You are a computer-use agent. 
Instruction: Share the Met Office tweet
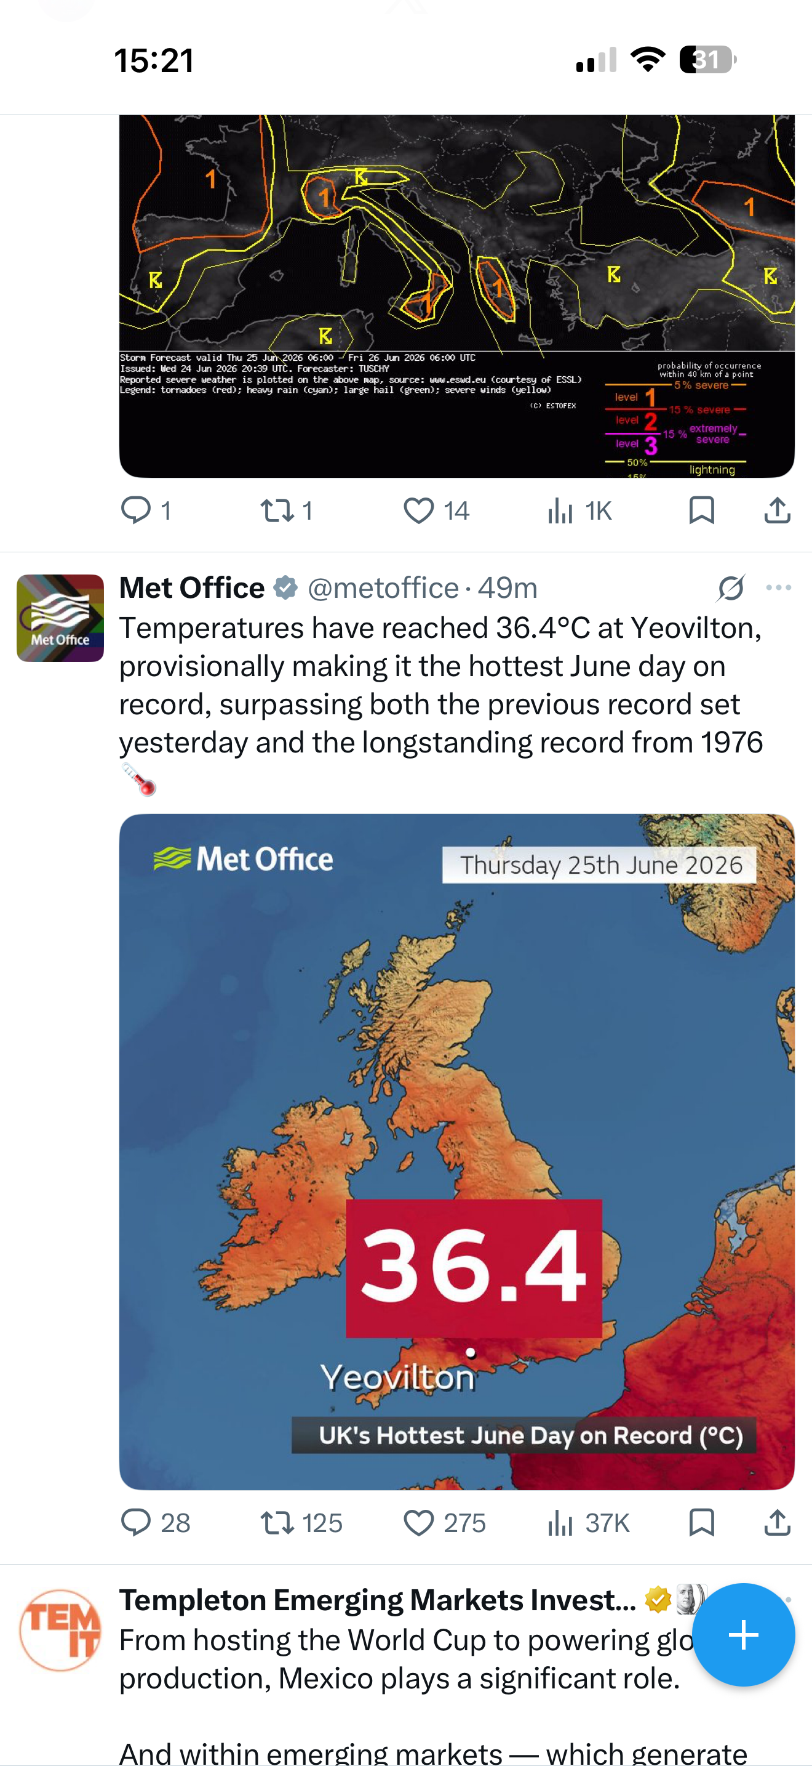pos(777,1522)
